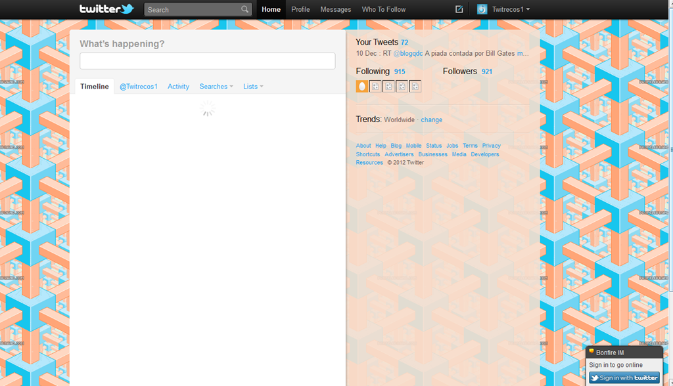
Task: Expand the Searches dropdown tab
Action: 216,86
